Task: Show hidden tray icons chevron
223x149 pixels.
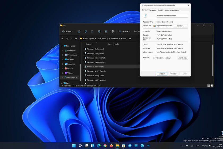Action: pos(182,146)
